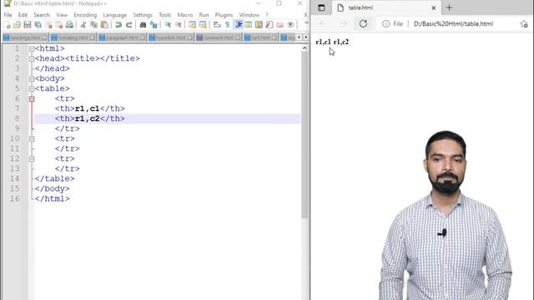Click the editor vertical scrollbar thumb
This screenshot has width=534, height=300.
pos(305,135)
